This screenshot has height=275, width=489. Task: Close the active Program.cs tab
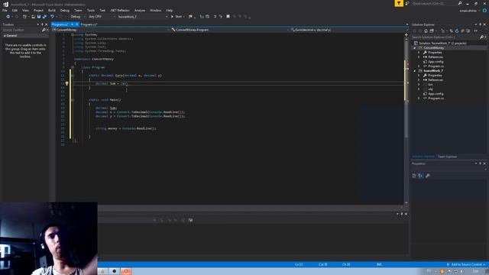point(76,24)
